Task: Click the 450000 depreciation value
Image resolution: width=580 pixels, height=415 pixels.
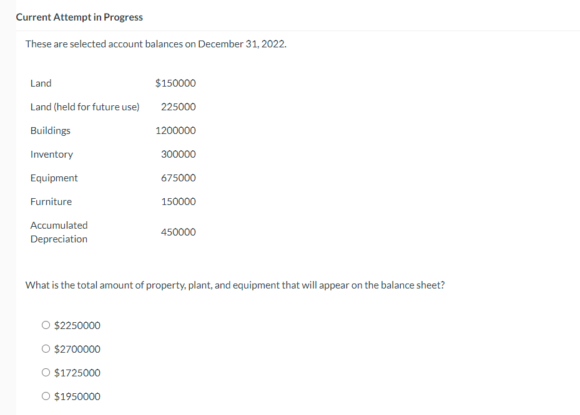Action: tap(178, 232)
